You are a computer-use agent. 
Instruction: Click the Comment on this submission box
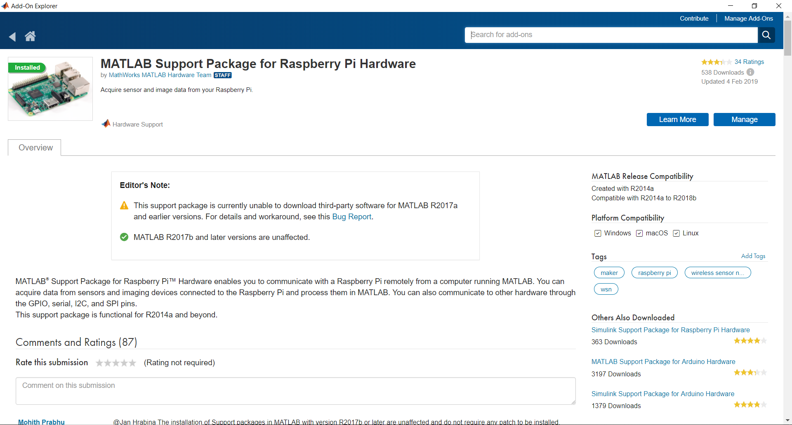pos(295,391)
